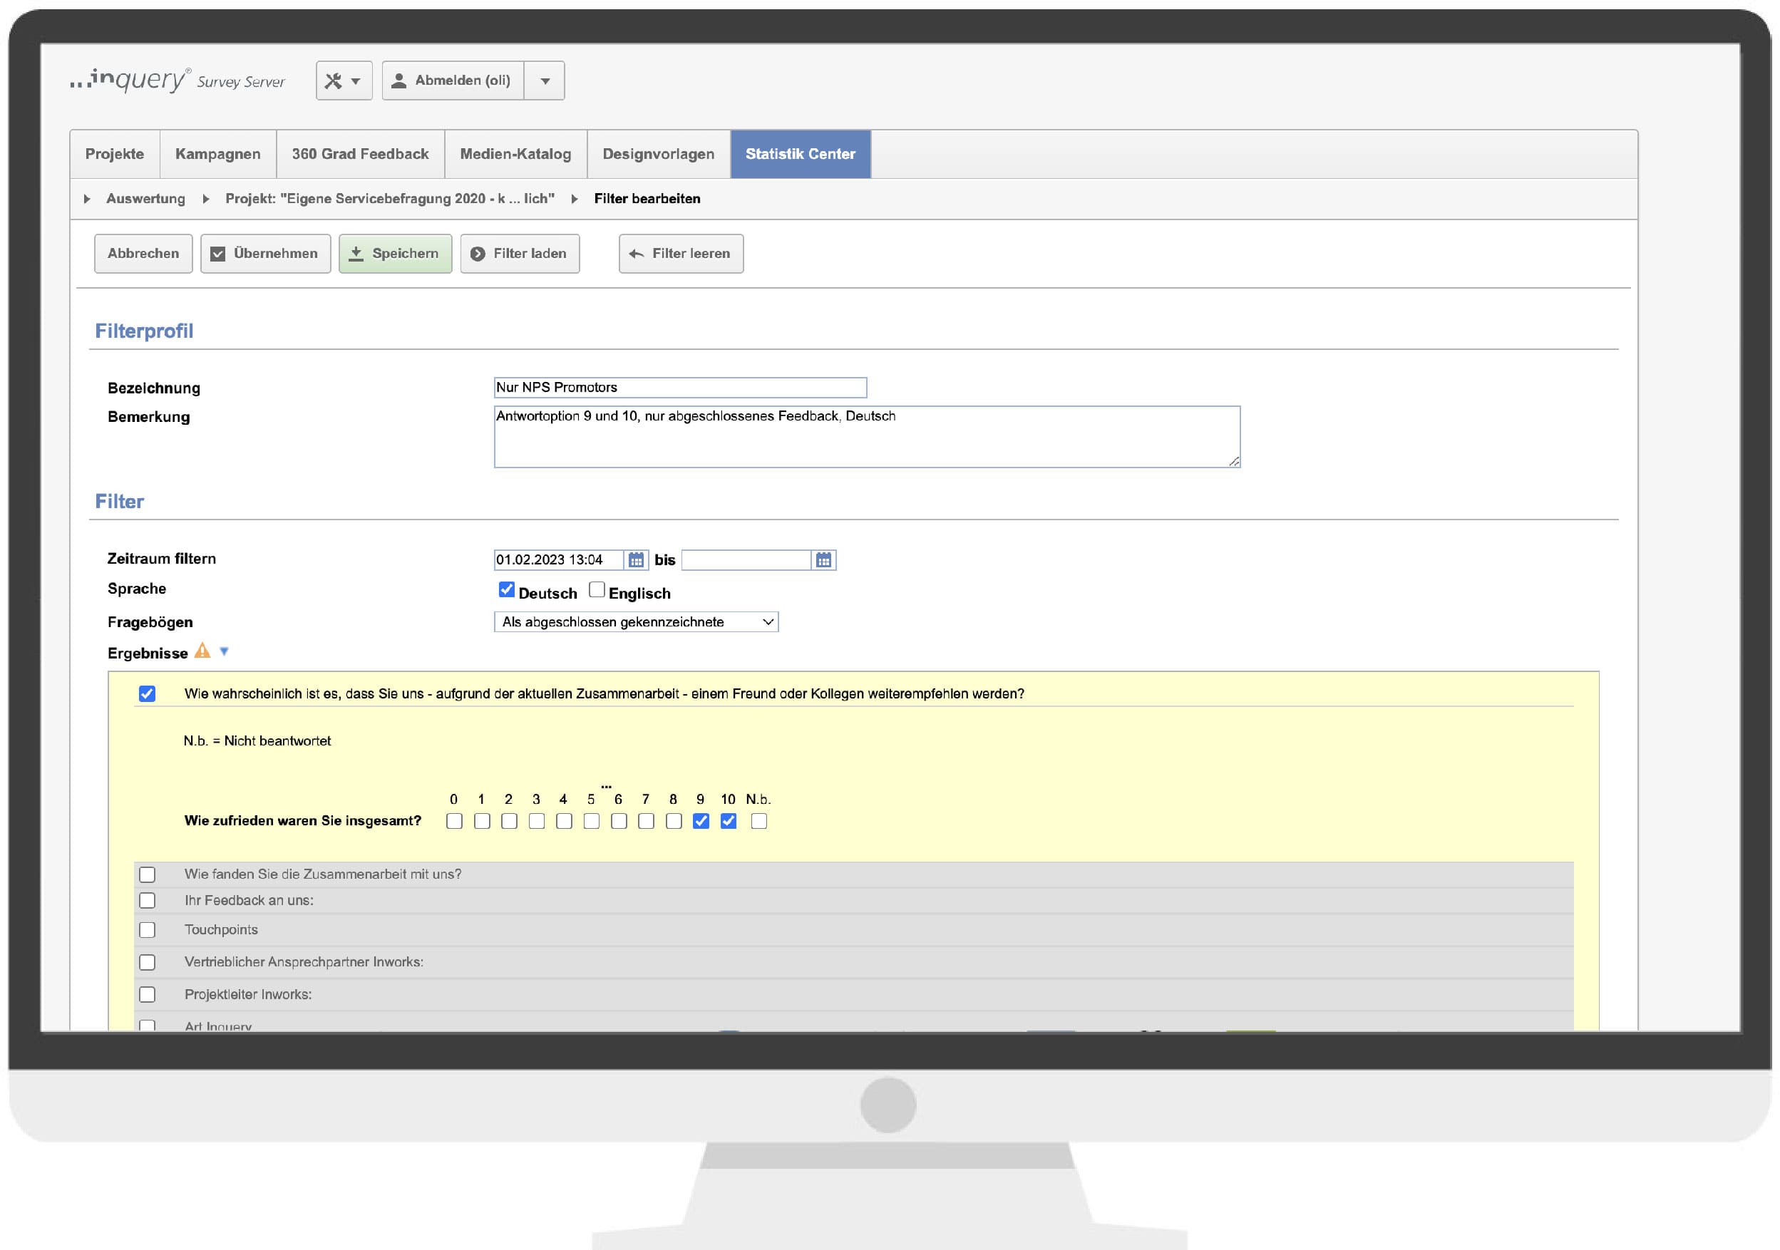
Task: Open calendar picker for end date
Action: tap(823, 559)
